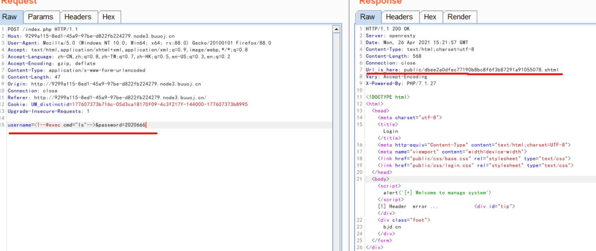Open the Render tab in Response panel

coord(459,17)
